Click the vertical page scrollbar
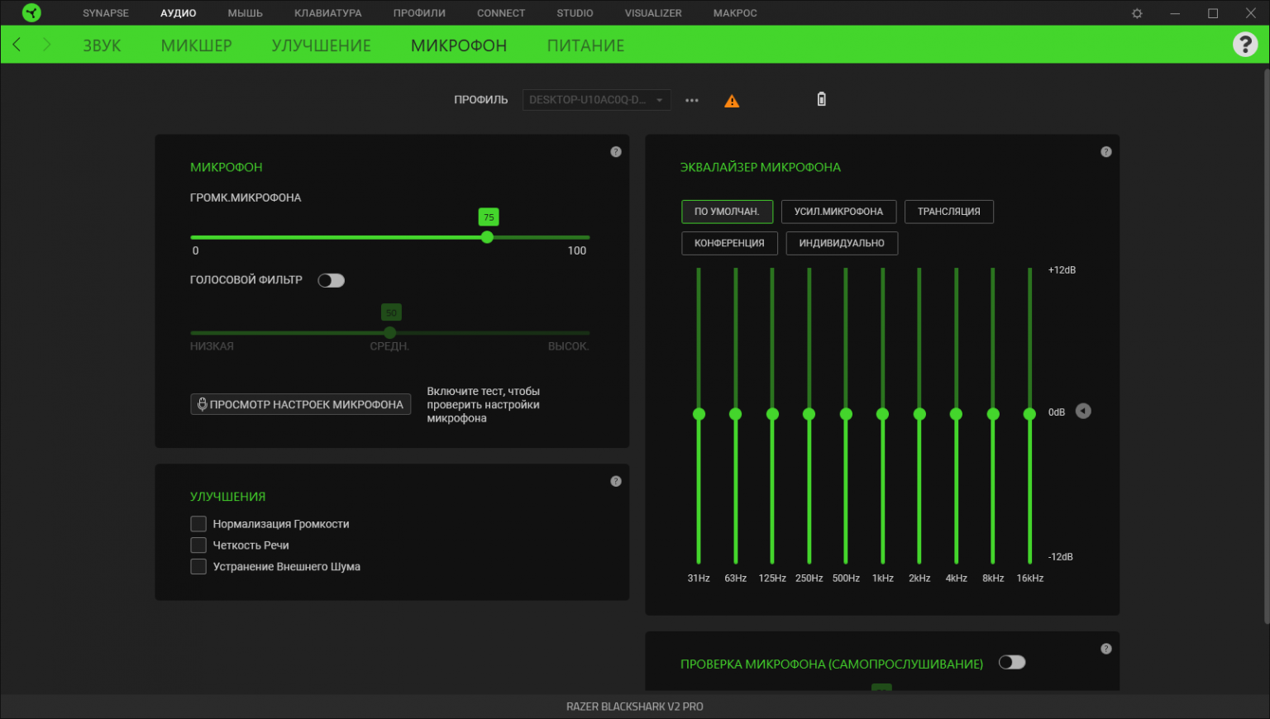The width and height of the screenshot is (1270, 719). (1266, 345)
